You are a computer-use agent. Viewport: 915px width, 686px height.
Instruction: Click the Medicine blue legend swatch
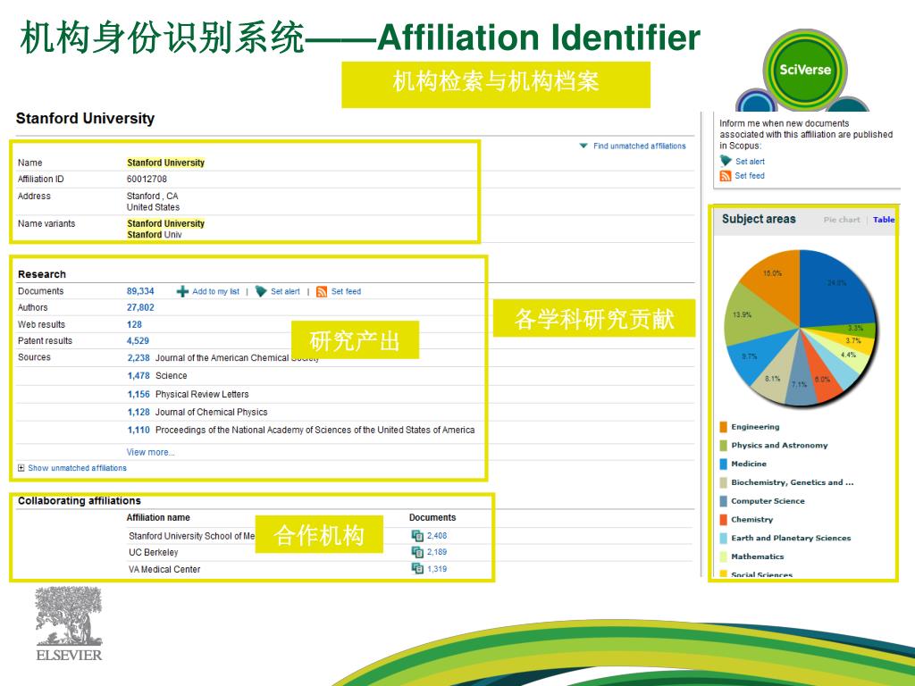tap(724, 464)
